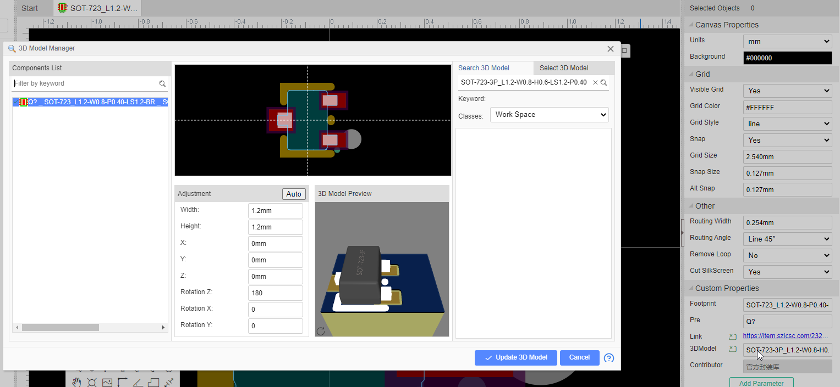Click the 3DModel property field
840x387 pixels.
[x=787, y=350]
